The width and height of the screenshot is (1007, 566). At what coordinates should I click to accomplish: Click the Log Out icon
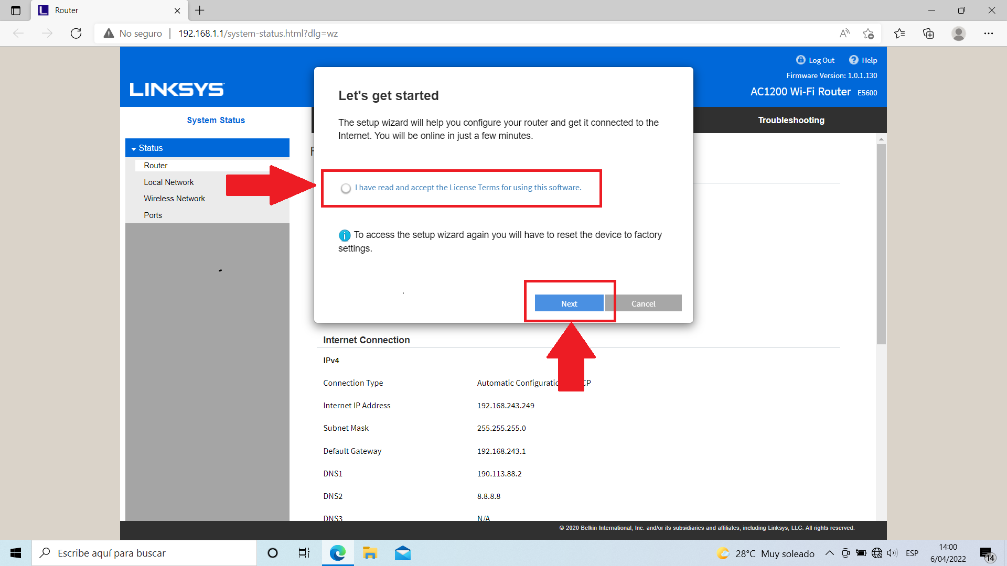coord(801,60)
